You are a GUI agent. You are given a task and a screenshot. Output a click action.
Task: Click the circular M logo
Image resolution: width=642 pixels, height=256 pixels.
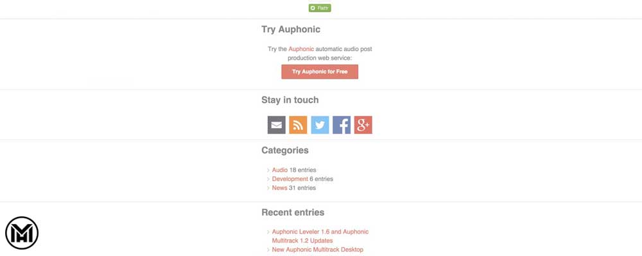[x=22, y=233]
